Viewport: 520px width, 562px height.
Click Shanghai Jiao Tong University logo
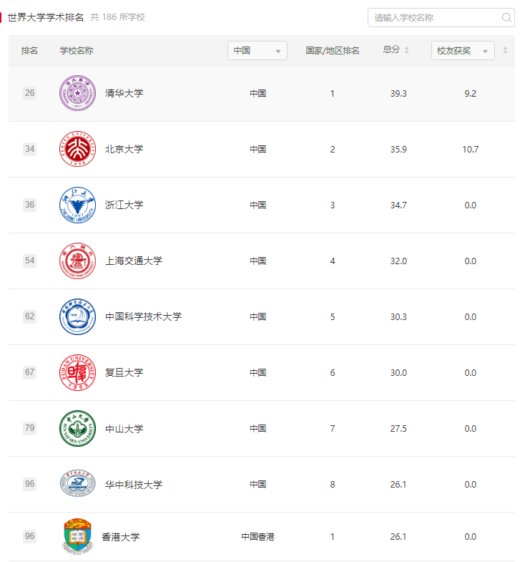pyautogui.click(x=77, y=261)
